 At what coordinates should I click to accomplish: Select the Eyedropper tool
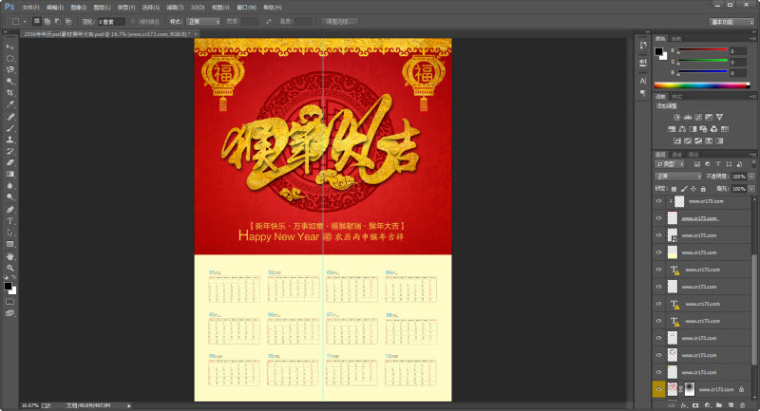tap(10, 104)
